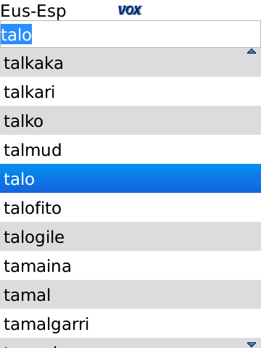Choose the talko list item
The height and width of the screenshot is (348, 261).
(x=130, y=120)
